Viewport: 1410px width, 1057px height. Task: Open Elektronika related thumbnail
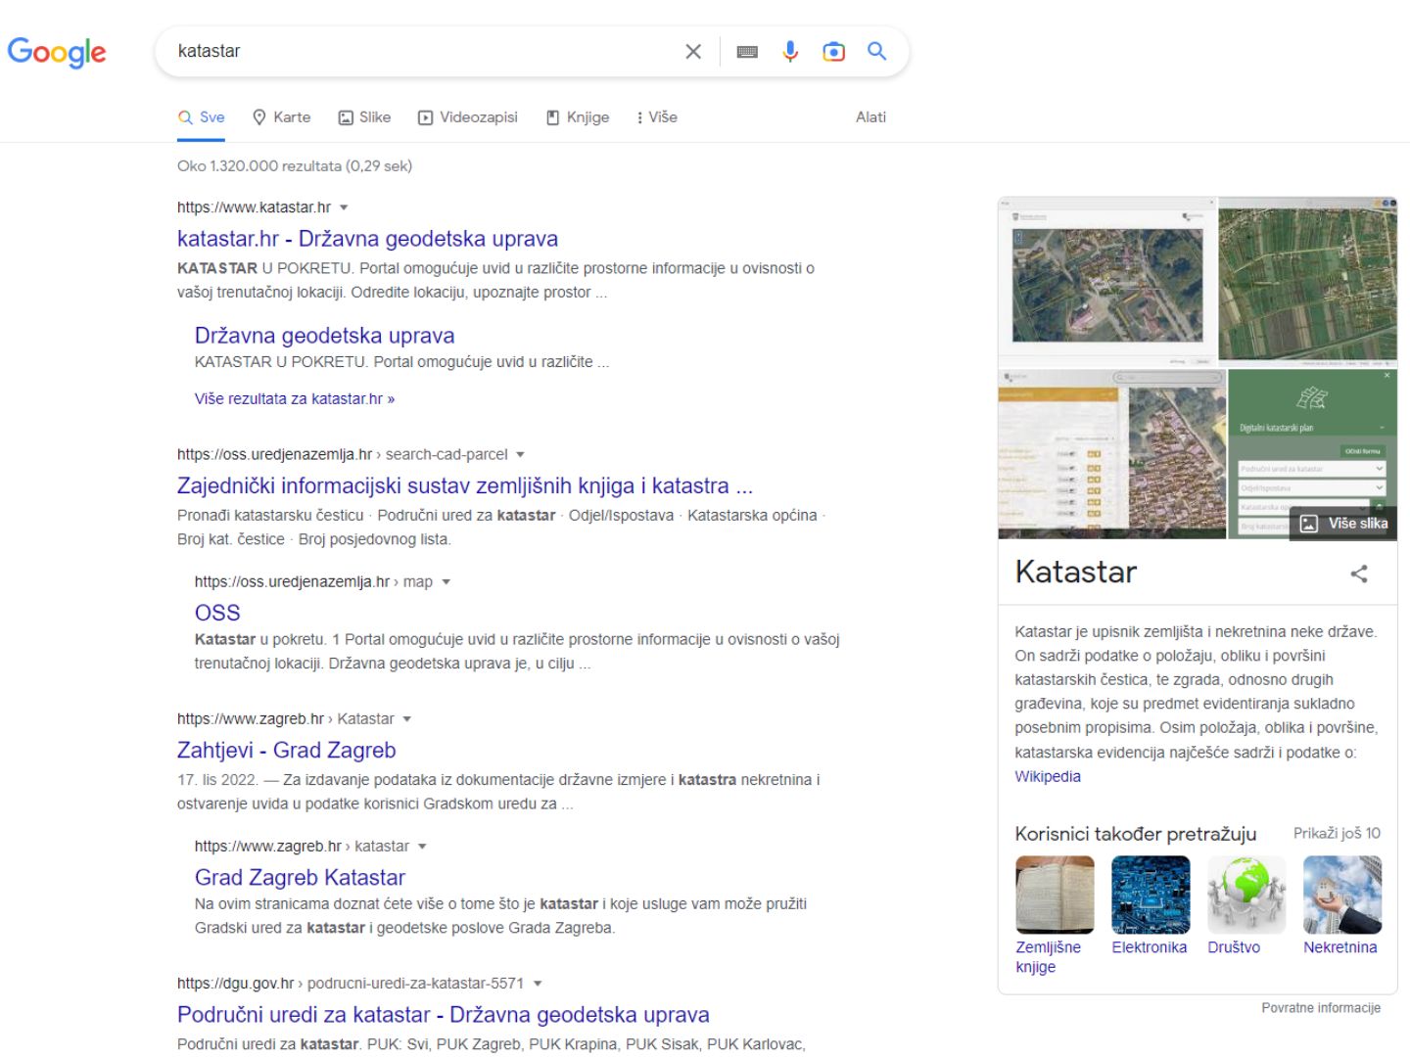1151,895
